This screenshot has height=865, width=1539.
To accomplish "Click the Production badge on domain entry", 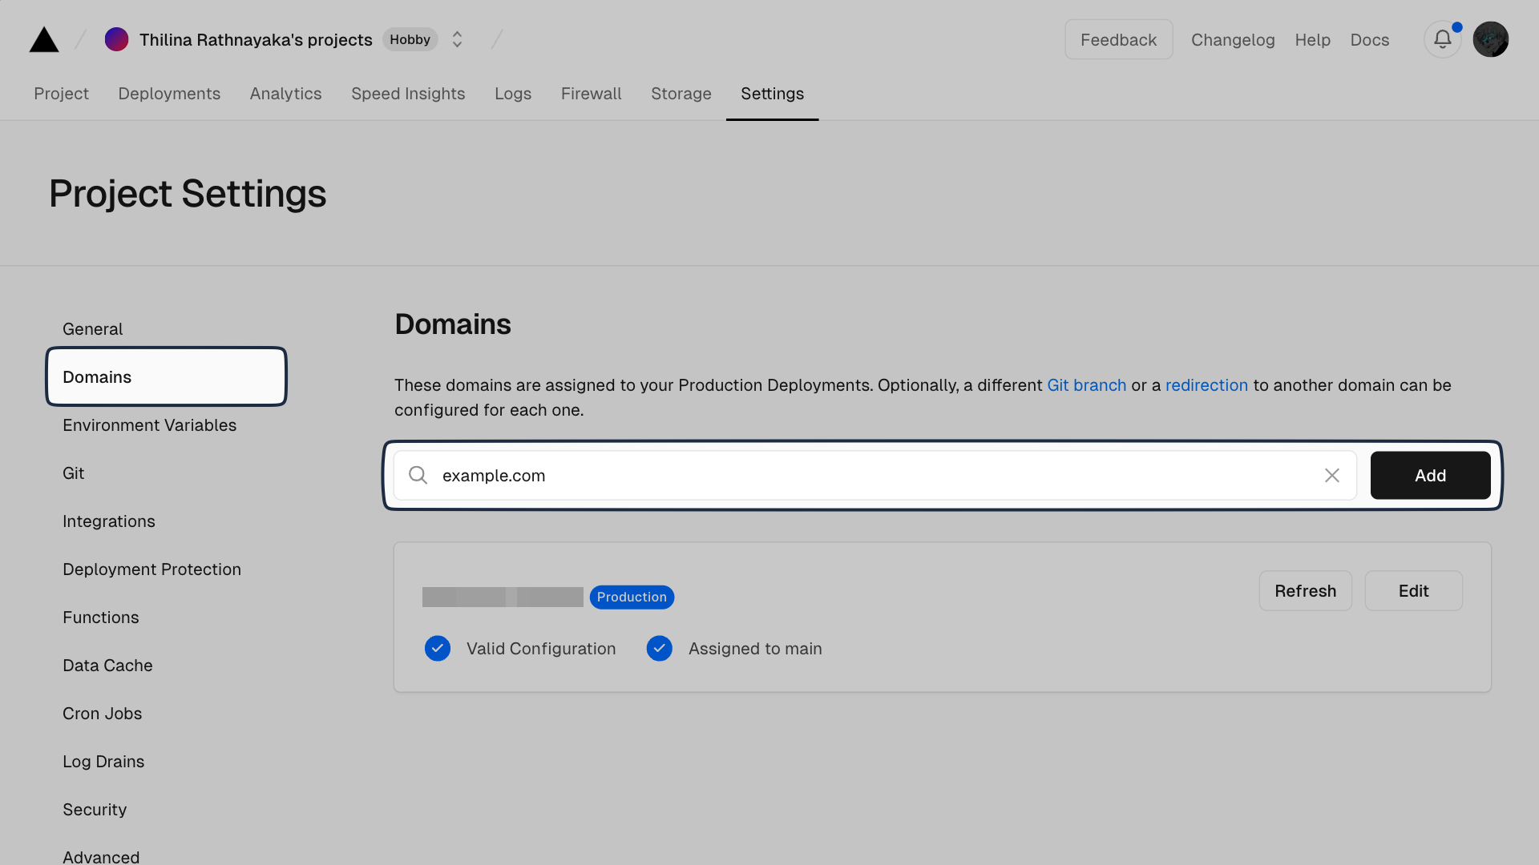I will (631, 597).
